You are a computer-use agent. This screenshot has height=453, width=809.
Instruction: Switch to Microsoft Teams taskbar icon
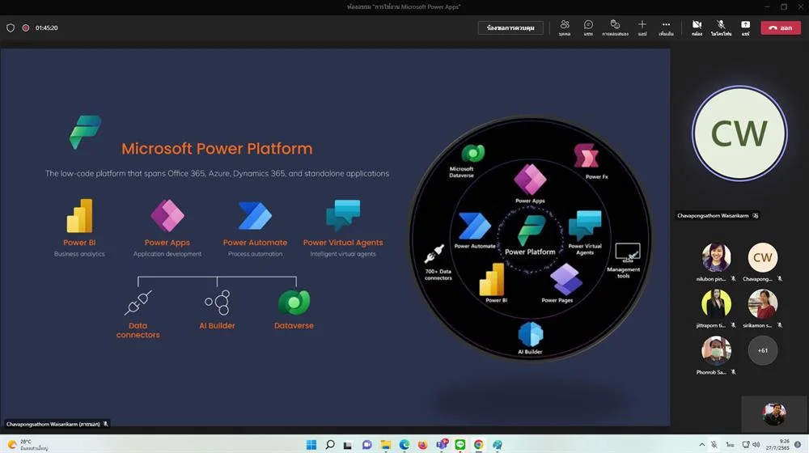[x=442, y=445]
